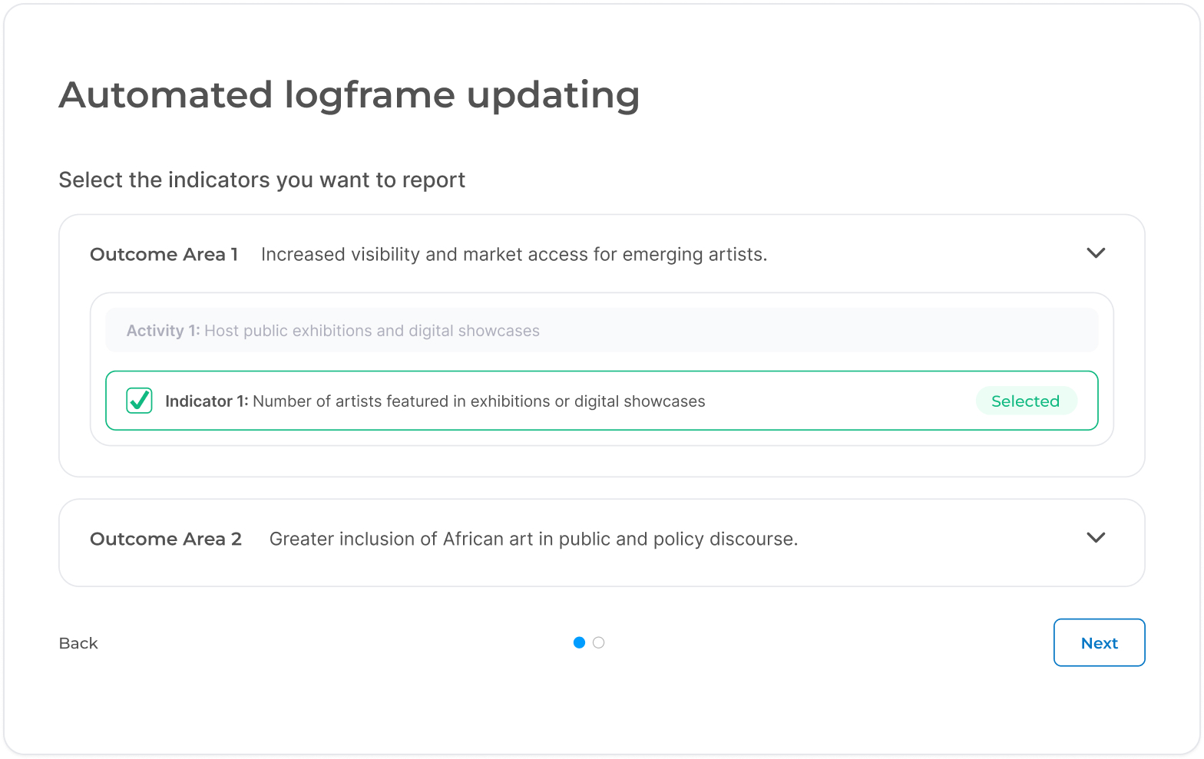This screenshot has width=1204, height=759.
Task: Expand Outcome Area 2 using its chevron
Action: pos(1096,538)
